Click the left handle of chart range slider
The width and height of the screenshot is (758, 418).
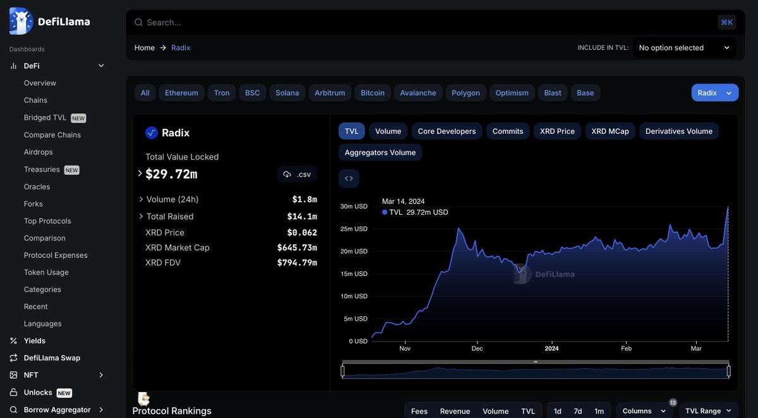[343, 371]
